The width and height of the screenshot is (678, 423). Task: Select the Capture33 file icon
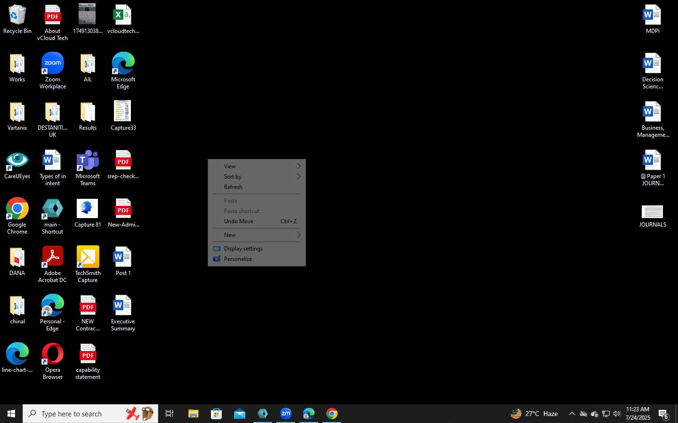(123, 116)
